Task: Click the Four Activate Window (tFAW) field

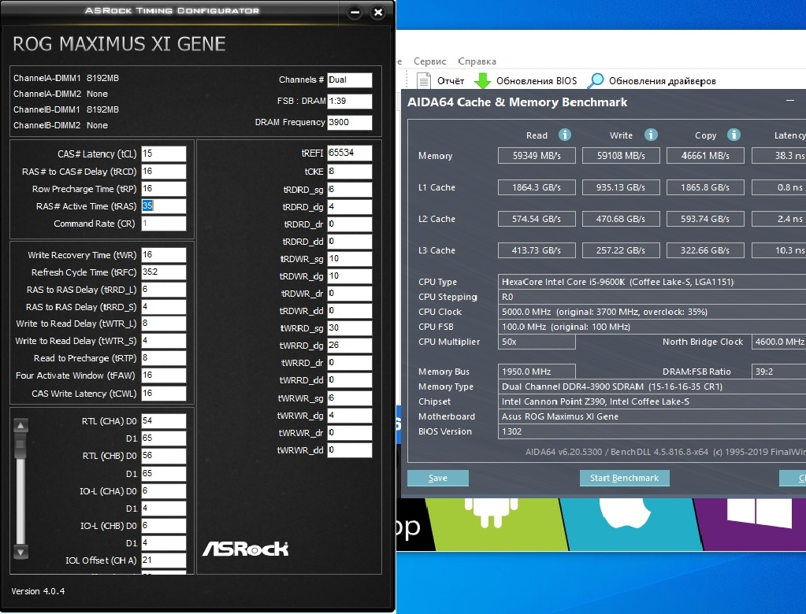Action: 163,375
